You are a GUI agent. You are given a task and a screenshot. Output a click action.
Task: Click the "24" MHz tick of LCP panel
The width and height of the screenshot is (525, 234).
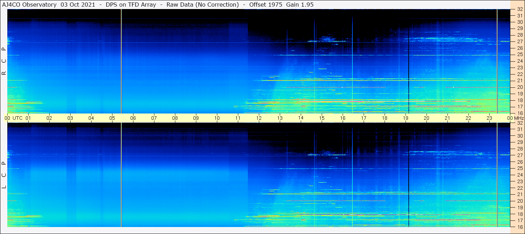(x=520, y=175)
